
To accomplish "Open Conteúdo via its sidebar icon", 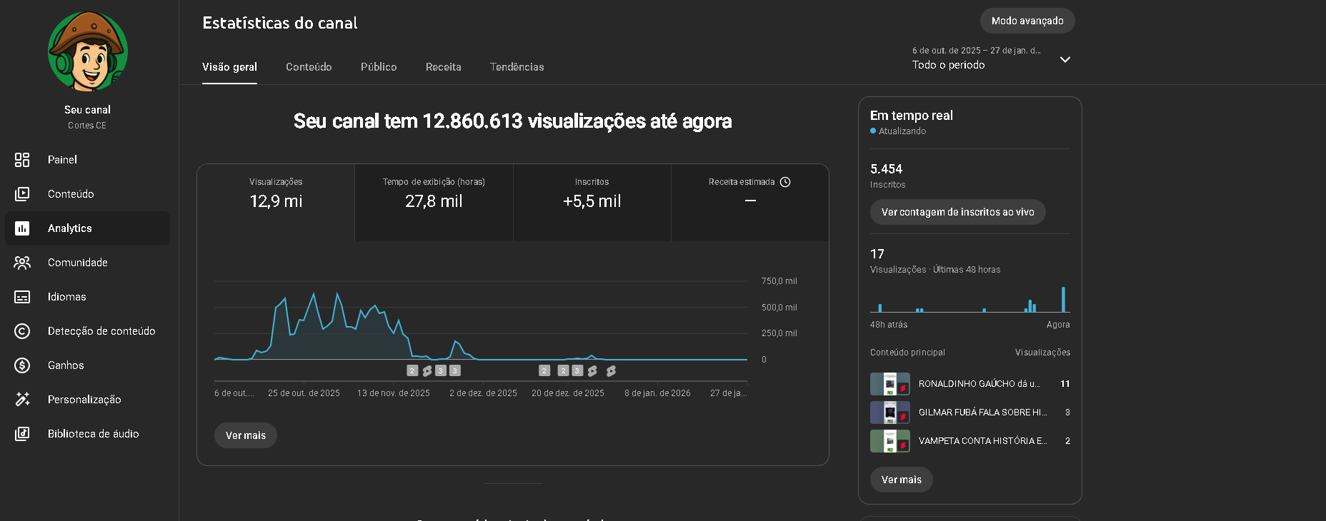I will click(22, 194).
